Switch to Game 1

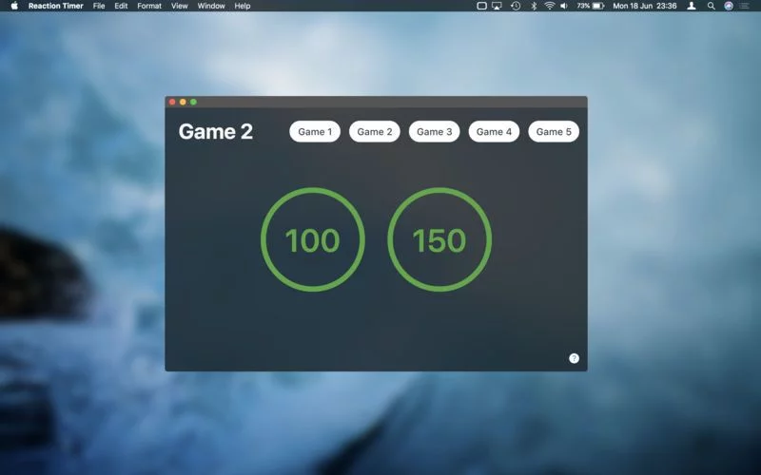[x=315, y=131]
